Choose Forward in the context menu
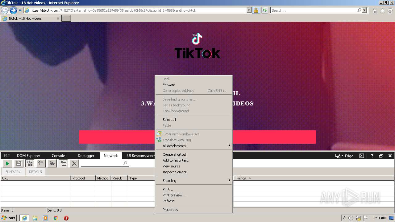Image resolution: width=395 pixels, height=222 pixels. tap(194, 85)
